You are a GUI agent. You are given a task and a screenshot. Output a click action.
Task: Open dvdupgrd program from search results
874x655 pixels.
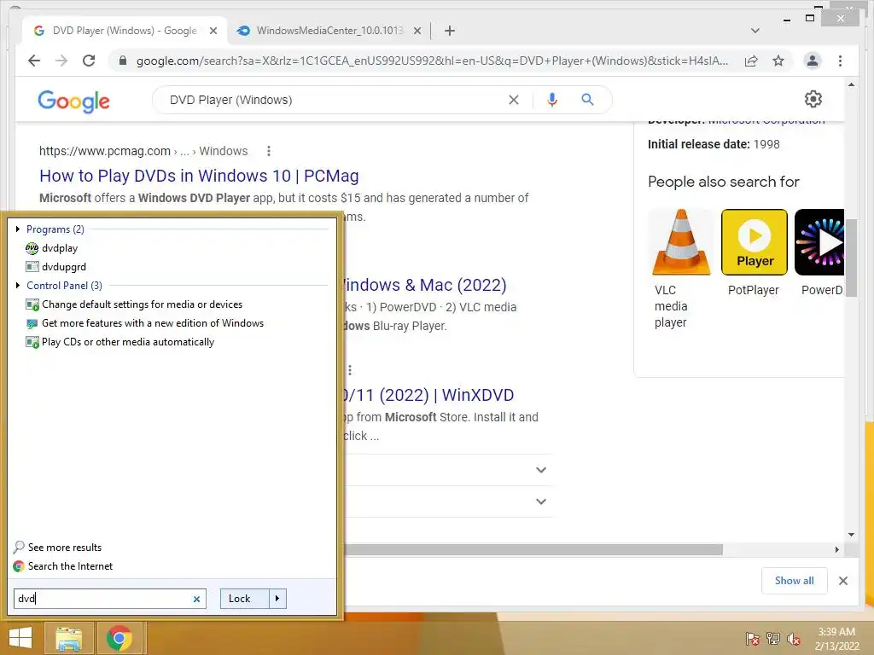pos(55,267)
